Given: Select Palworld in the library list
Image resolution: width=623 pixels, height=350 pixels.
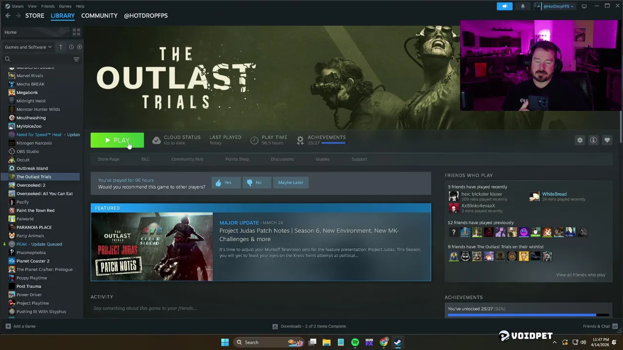Looking at the screenshot, I should pyautogui.click(x=25, y=219).
